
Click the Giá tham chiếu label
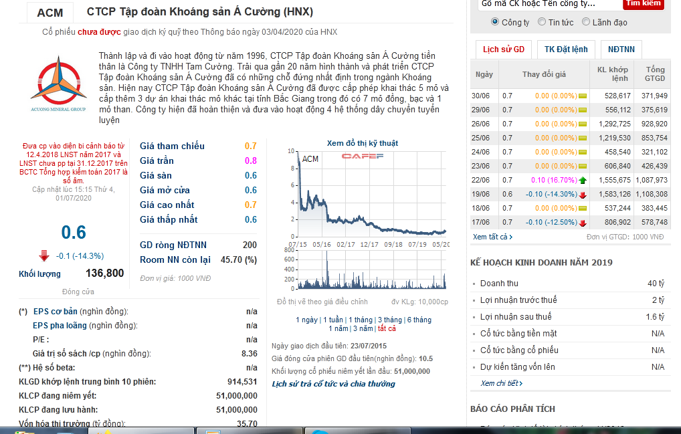coord(172,146)
